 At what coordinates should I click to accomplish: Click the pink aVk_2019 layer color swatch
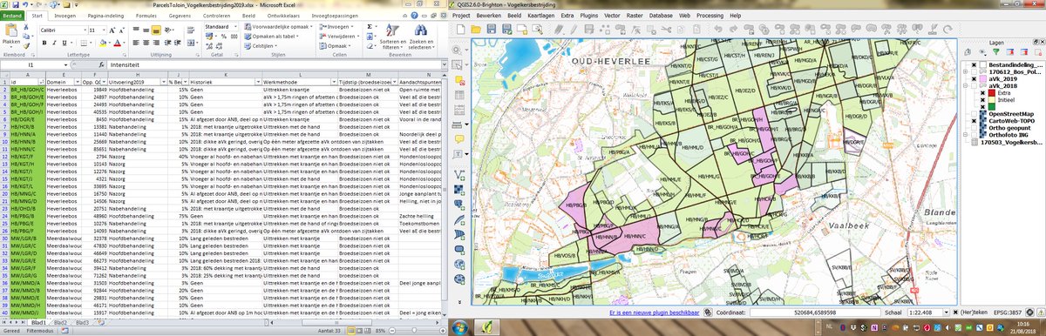pyautogui.click(x=983, y=79)
